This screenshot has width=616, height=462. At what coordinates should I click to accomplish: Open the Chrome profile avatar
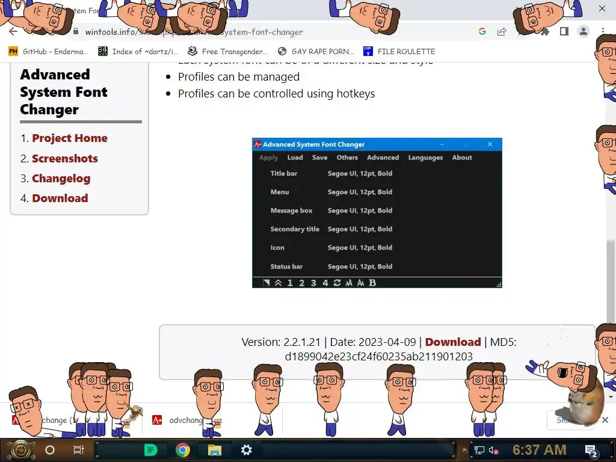[584, 31]
